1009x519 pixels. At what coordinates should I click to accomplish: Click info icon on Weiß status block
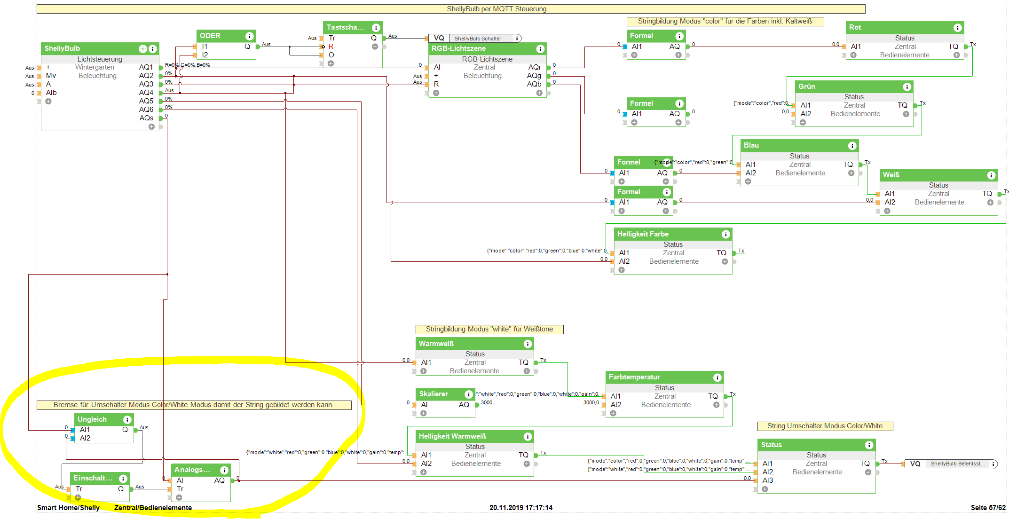pyautogui.click(x=992, y=175)
